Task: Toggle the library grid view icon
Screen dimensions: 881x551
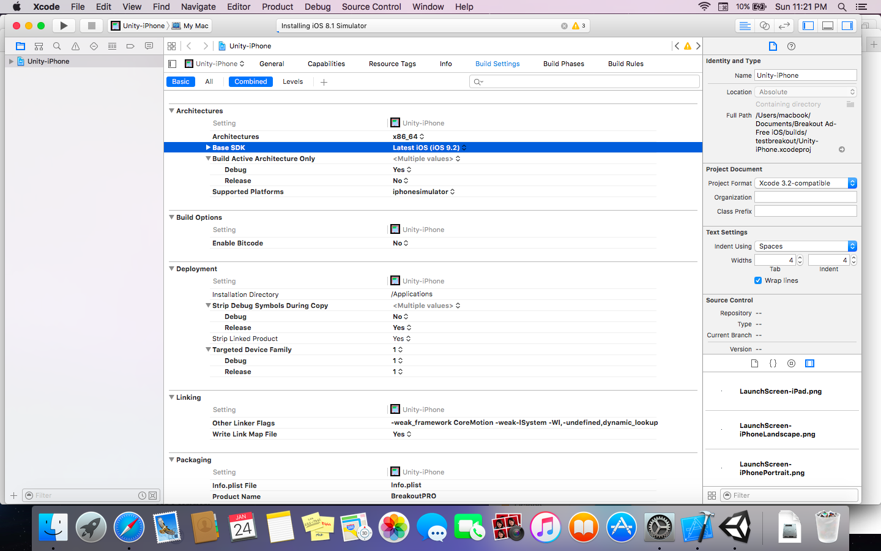Action: [x=712, y=495]
